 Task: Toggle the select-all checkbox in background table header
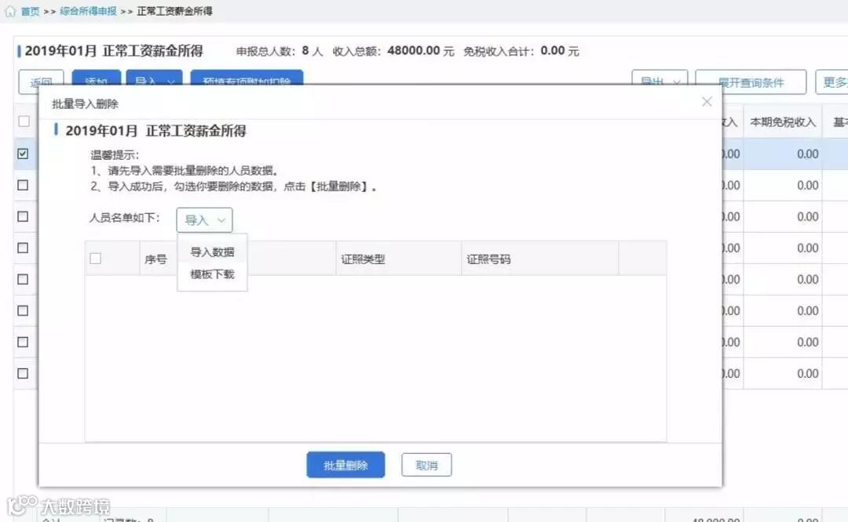coord(24,121)
